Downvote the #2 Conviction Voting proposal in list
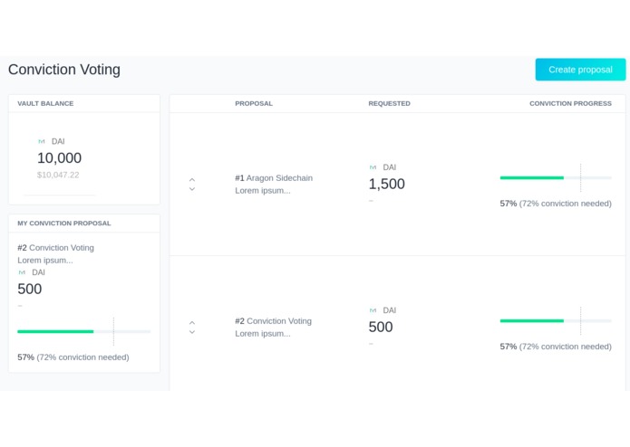This screenshot has width=630, height=447. point(192,332)
